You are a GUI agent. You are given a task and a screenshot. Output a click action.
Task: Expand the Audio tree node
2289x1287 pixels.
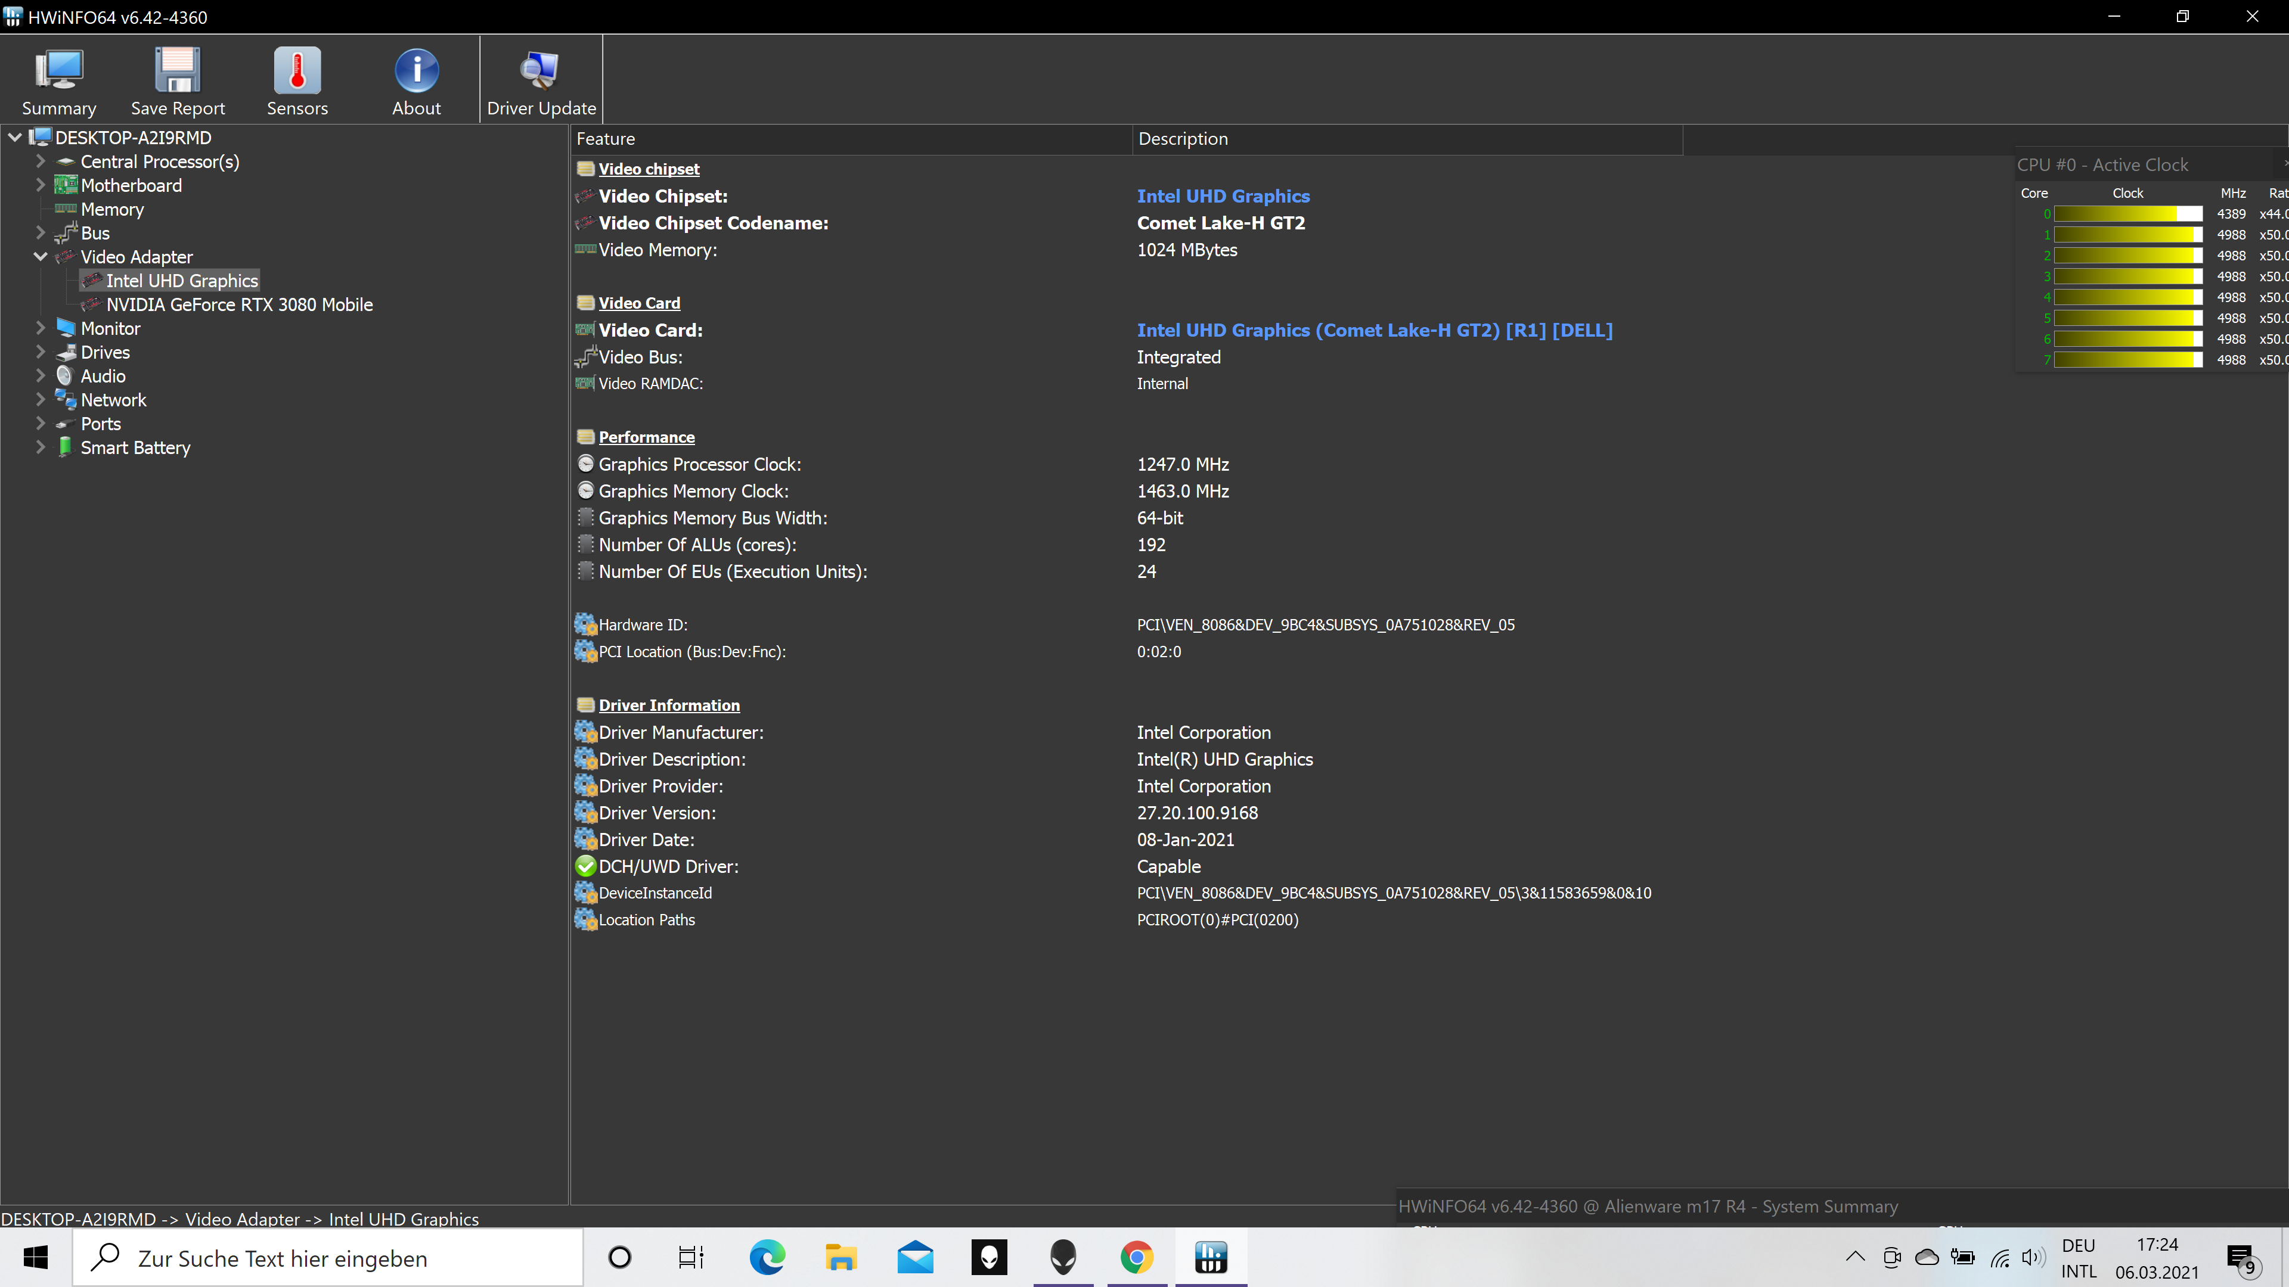(40, 376)
